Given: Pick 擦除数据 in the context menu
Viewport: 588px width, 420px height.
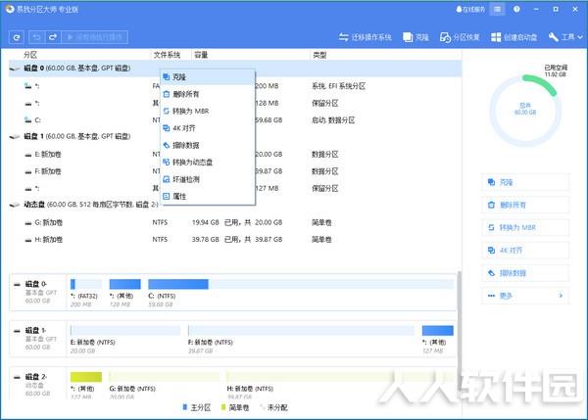Looking at the screenshot, I should 208,145.
